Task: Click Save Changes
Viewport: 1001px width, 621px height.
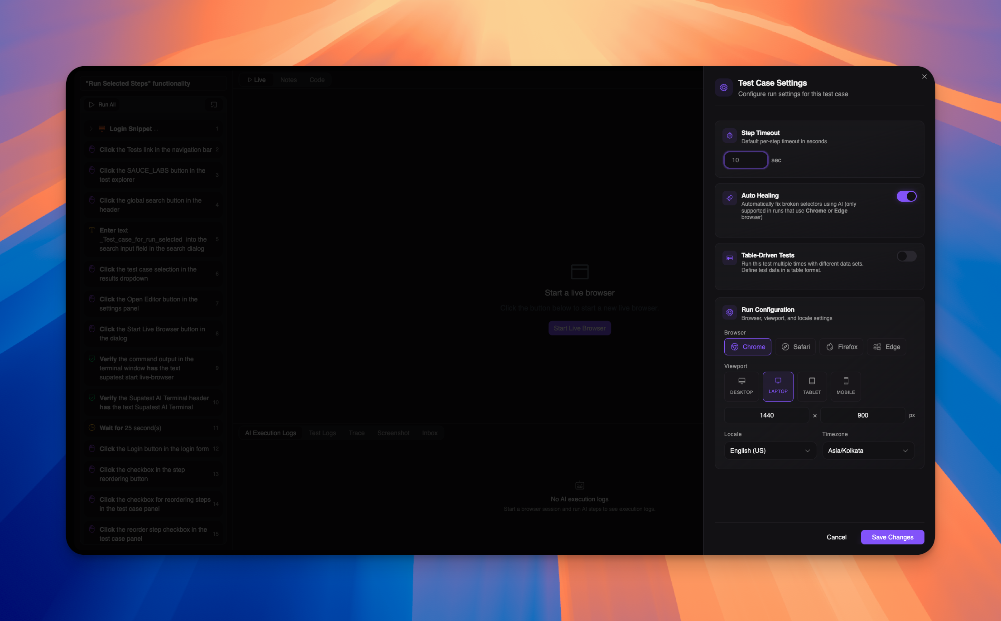Action: (892, 537)
